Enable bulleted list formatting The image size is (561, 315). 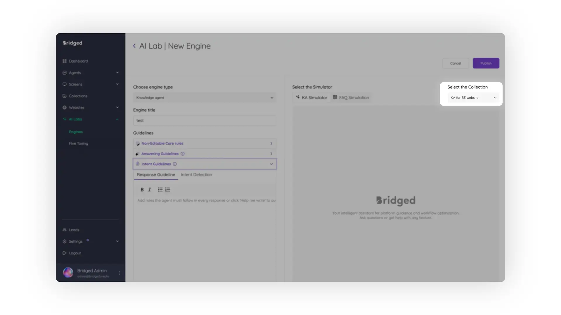point(160,190)
